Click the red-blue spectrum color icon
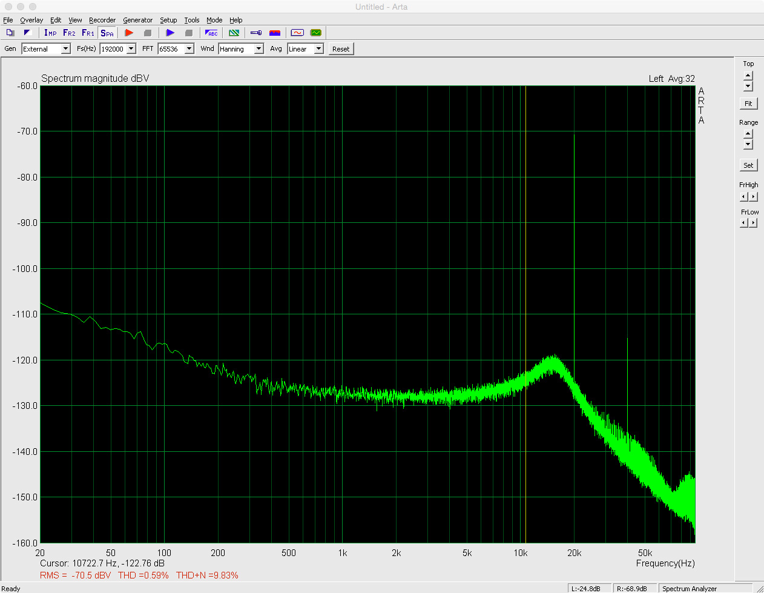The height and width of the screenshot is (593, 764). click(275, 33)
